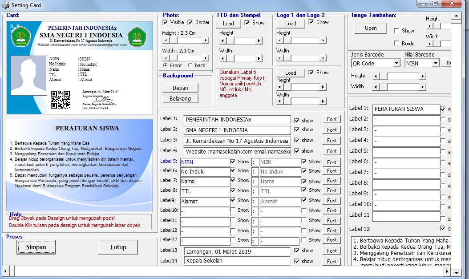Click the rules text box under Label 12
The width and height of the screenshot is (469, 279).
pyautogui.click(x=400, y=251)
